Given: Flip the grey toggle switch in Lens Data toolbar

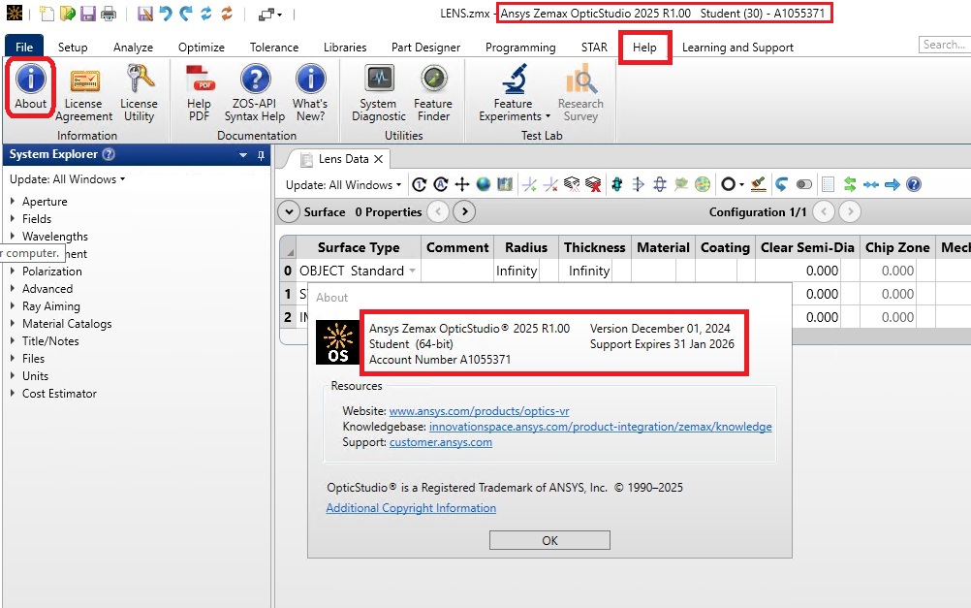Looking at the screenshot, I should tap(803, 184).
